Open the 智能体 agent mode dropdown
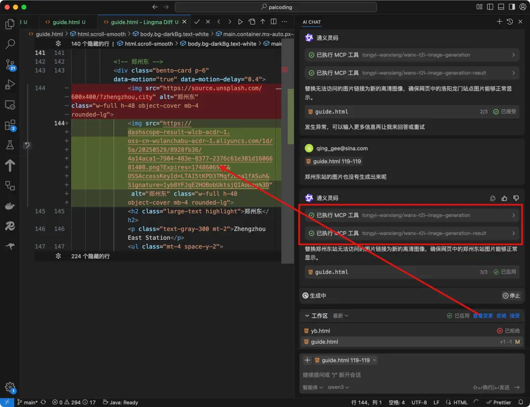The image size is (530, 407). point(313,387)
